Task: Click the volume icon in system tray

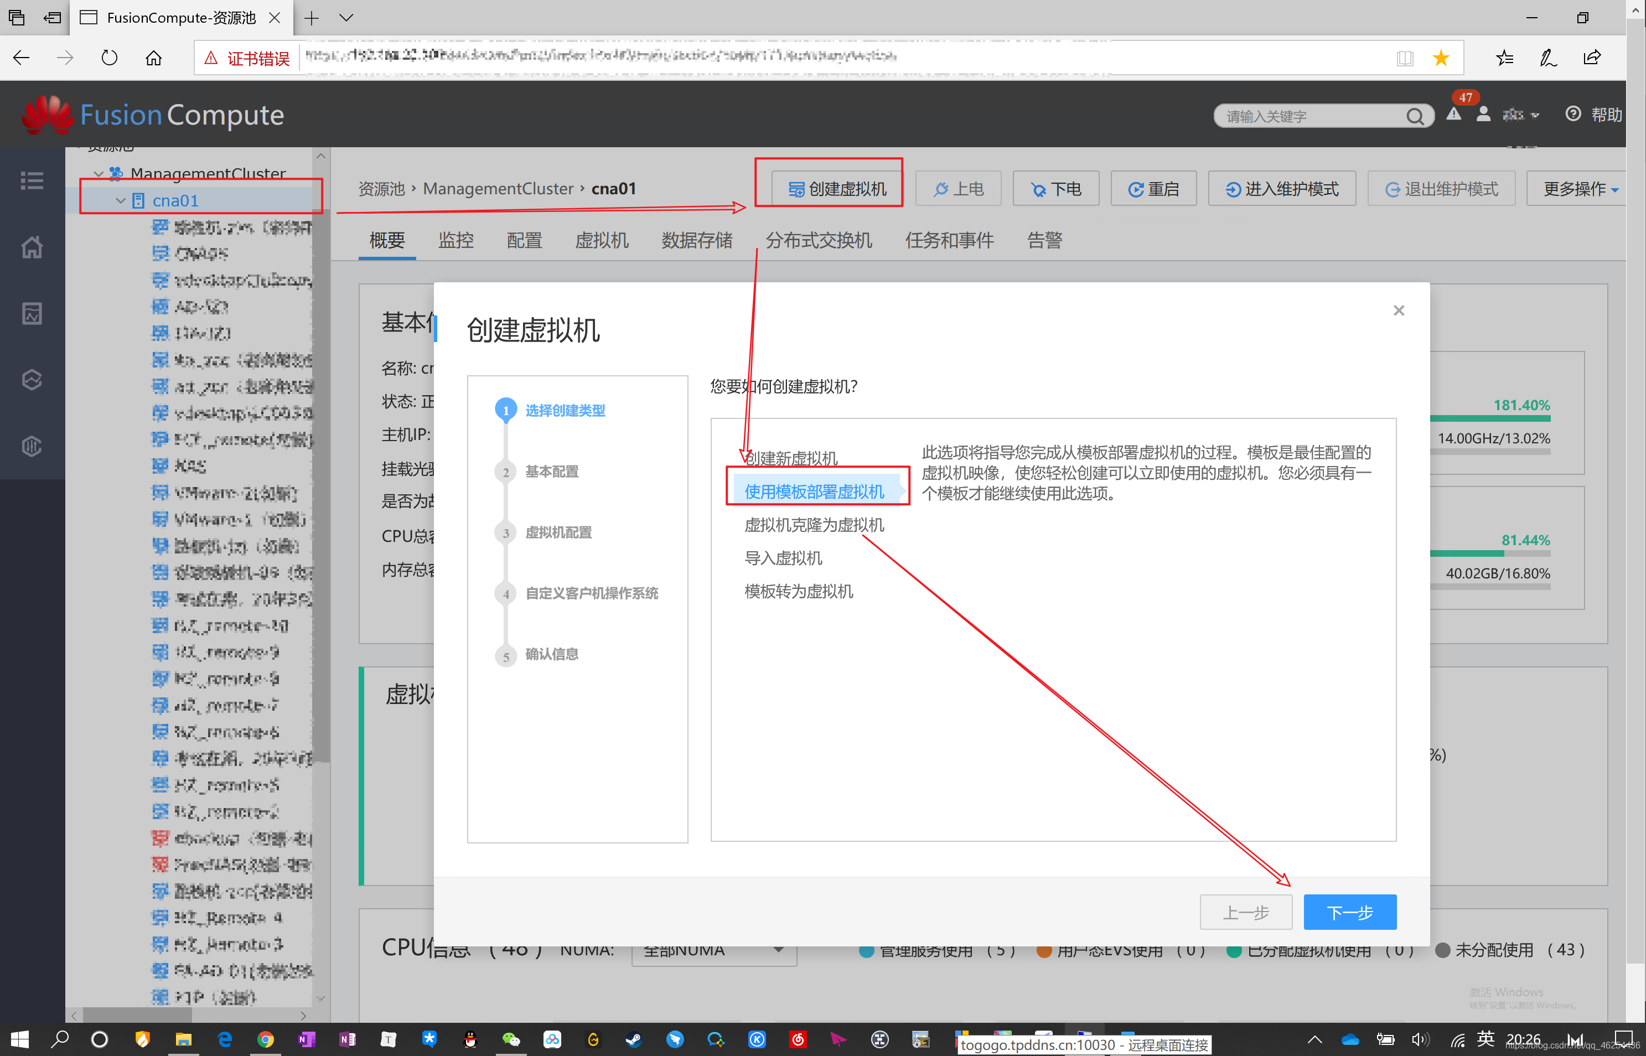Action: tap(1420, 1039)
